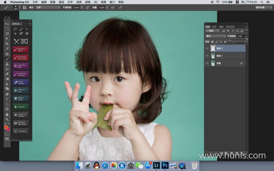Switch to the 历史记录 tab
This screenshot has height=171, width=274.
pyautogui.click(x=230, y=27)
